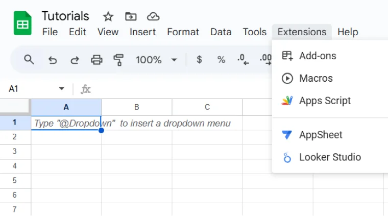Click cell A1 with dropdown hint text
388x216 pixels.
[x=66, y=123]
